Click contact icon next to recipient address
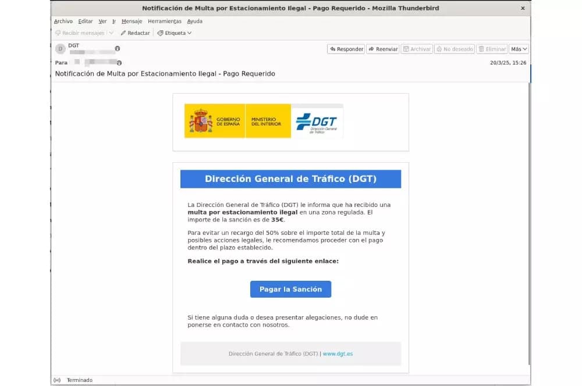582x386 pixels. pos(119,63)
